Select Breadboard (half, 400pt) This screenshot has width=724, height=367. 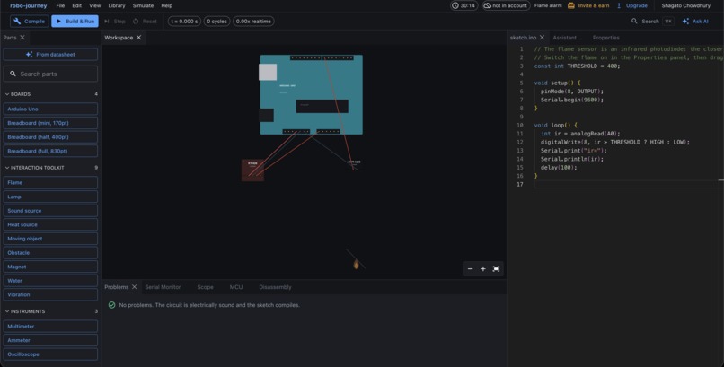click(50, 137)
